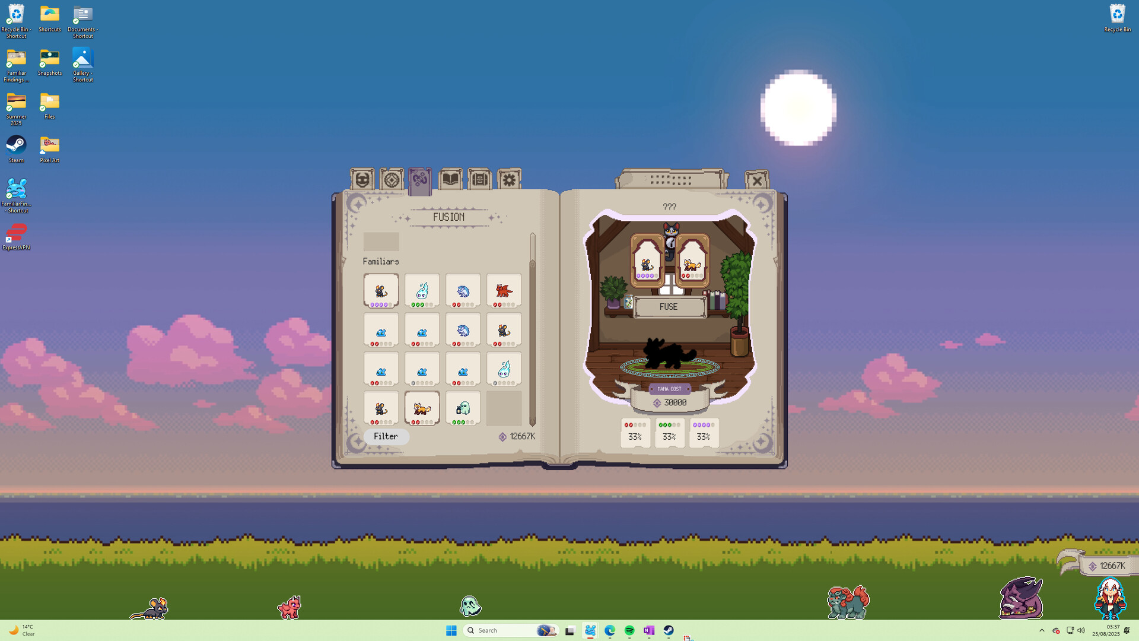Click the white-haired witch character on the desktop
1139x641 pixels.
tap(1109, 598)
